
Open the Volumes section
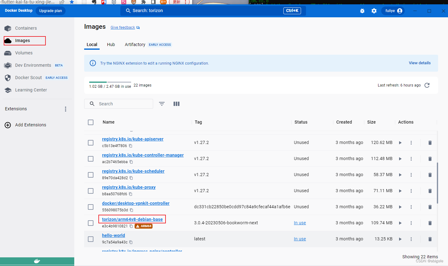click(24, 53)
